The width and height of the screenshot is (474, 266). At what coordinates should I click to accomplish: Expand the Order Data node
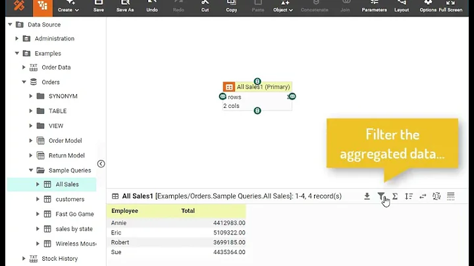coord(24,67)
